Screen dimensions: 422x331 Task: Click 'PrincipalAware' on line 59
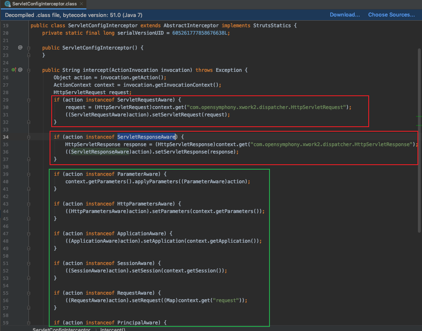pos(138,323)
